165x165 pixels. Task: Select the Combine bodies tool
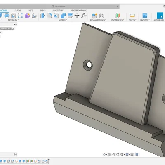click(x=63, y=16)
